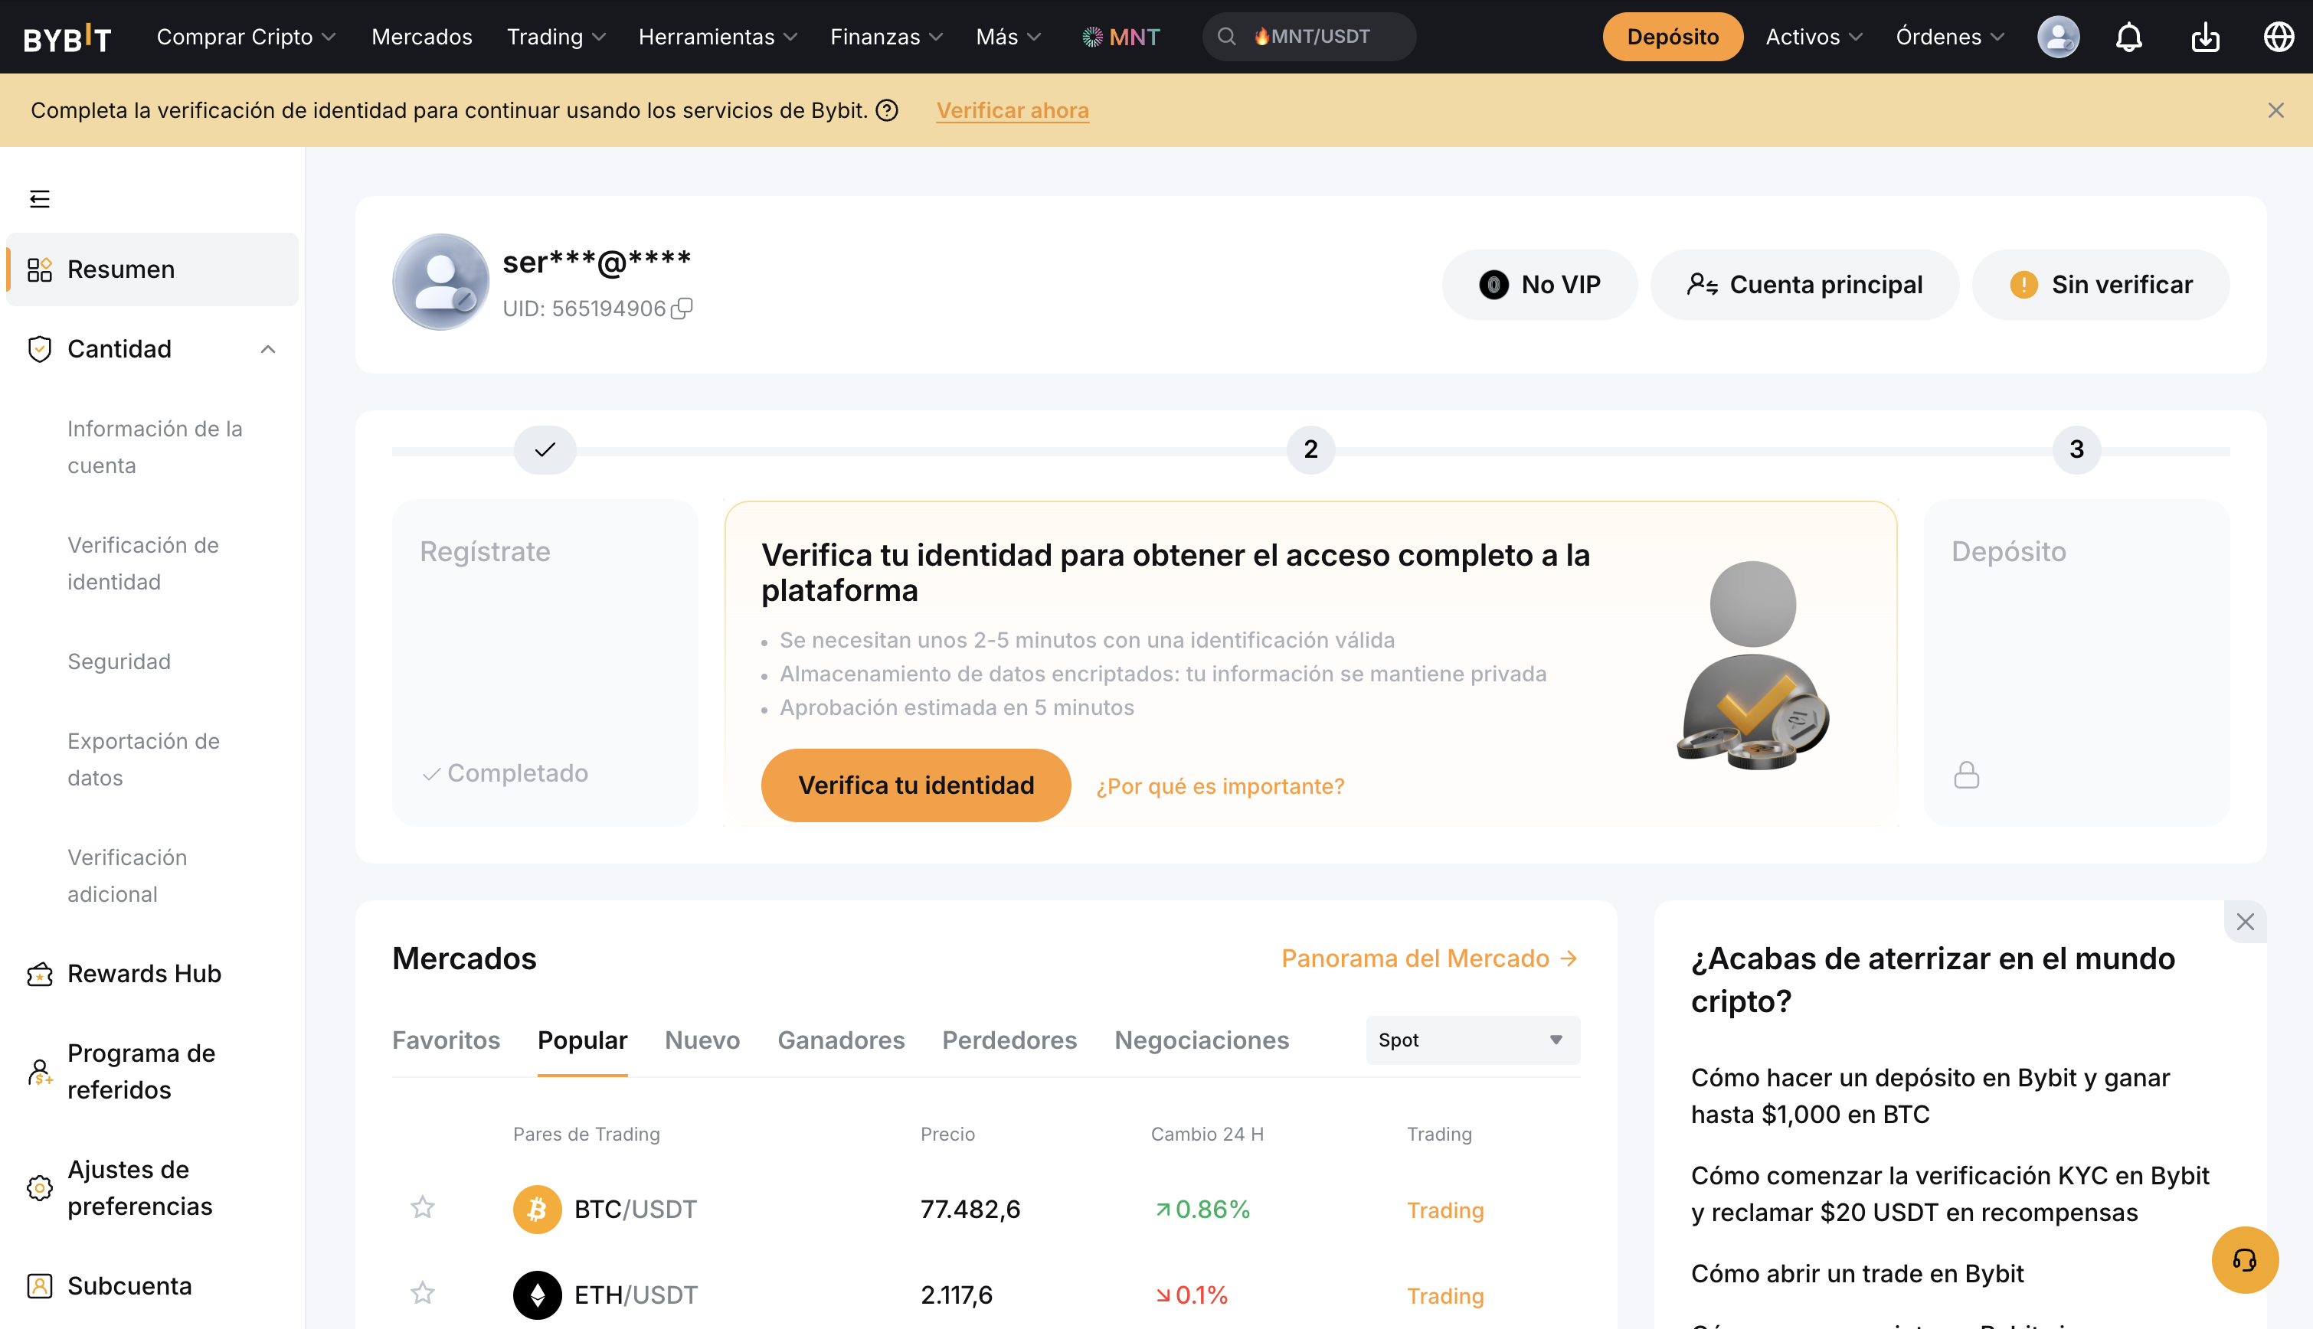2313x1329 pixels.
Task: Click the preferences gear sidebar icon
Action: pos(39,1187)
